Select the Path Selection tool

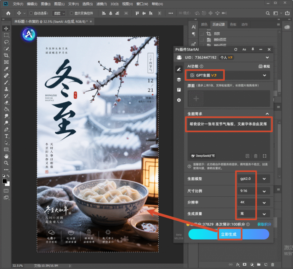coord(6,143)
